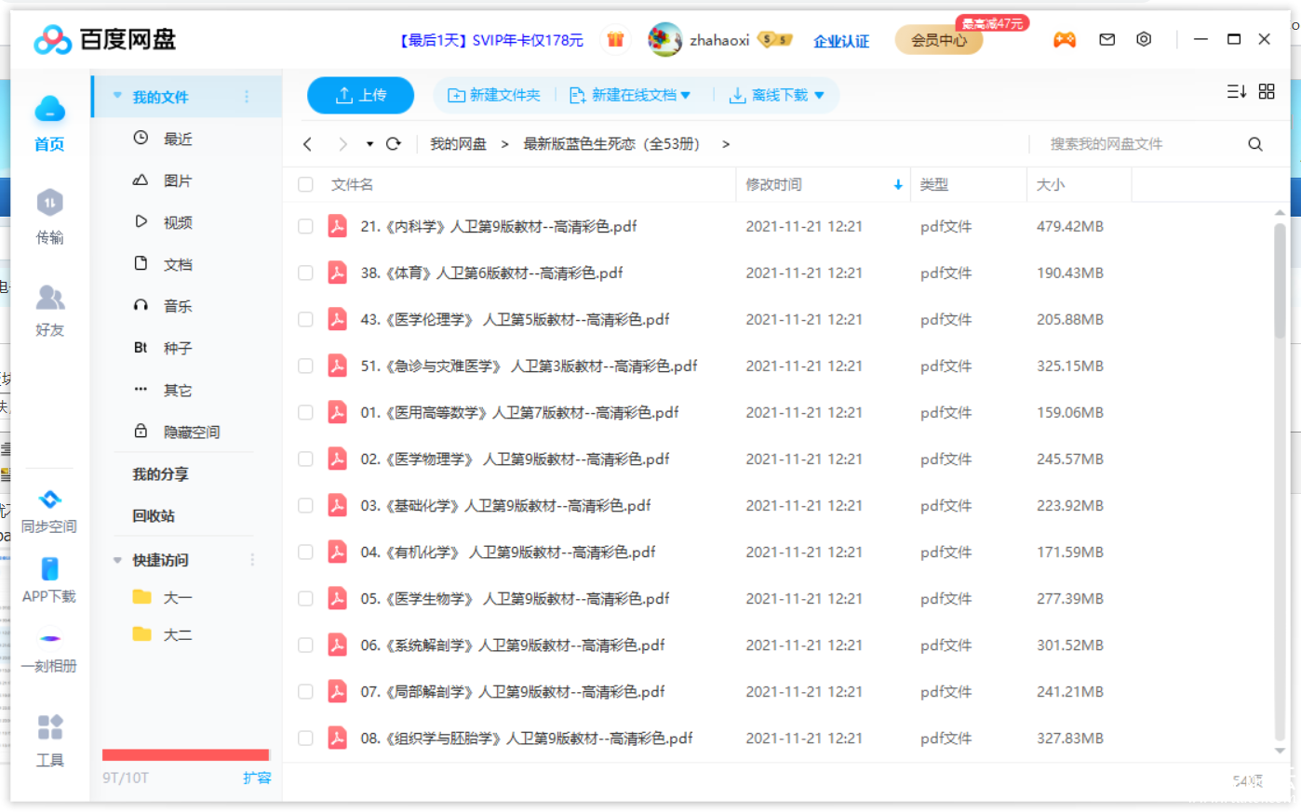Switch to grid view icon

(x=1267, y=91)
